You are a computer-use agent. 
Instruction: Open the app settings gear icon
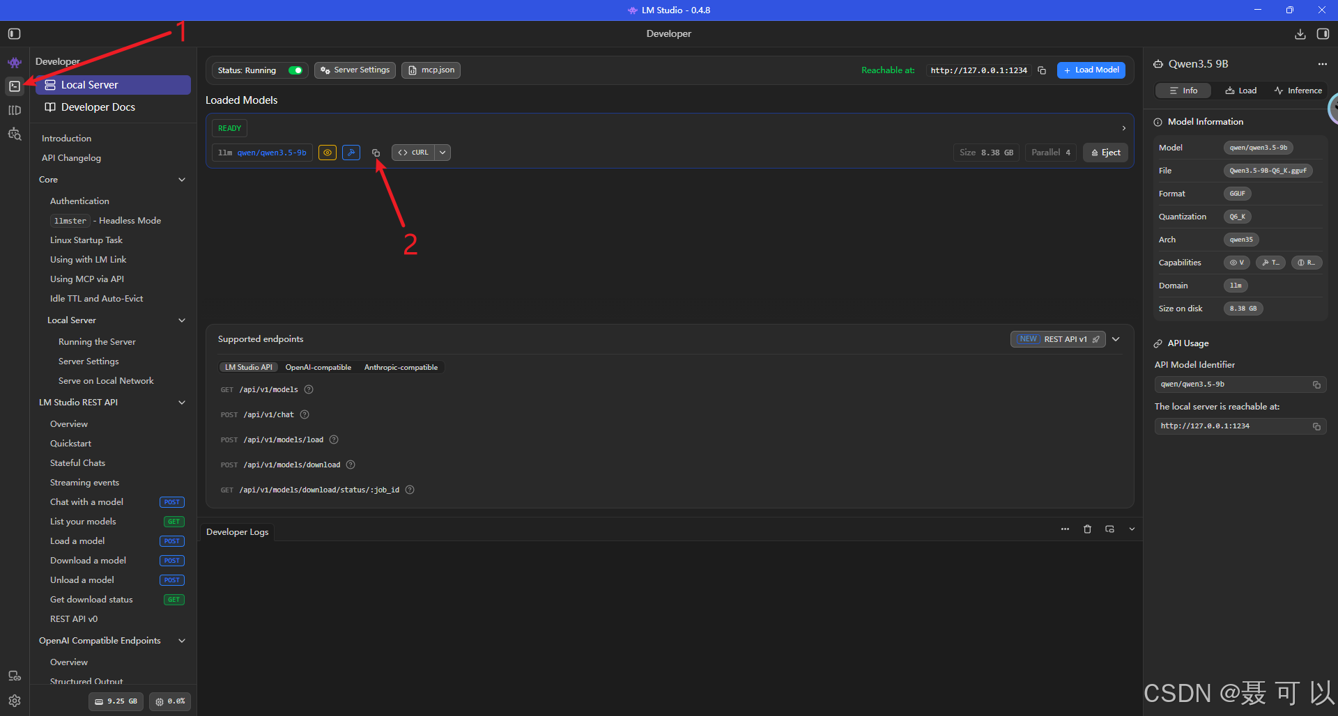pyautogui.click(x=15, y=701)
